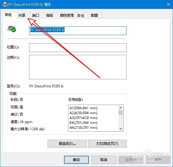Go to the 安全 tab
The width and height of the screenshot is (173, 167).
coord(82,16)
